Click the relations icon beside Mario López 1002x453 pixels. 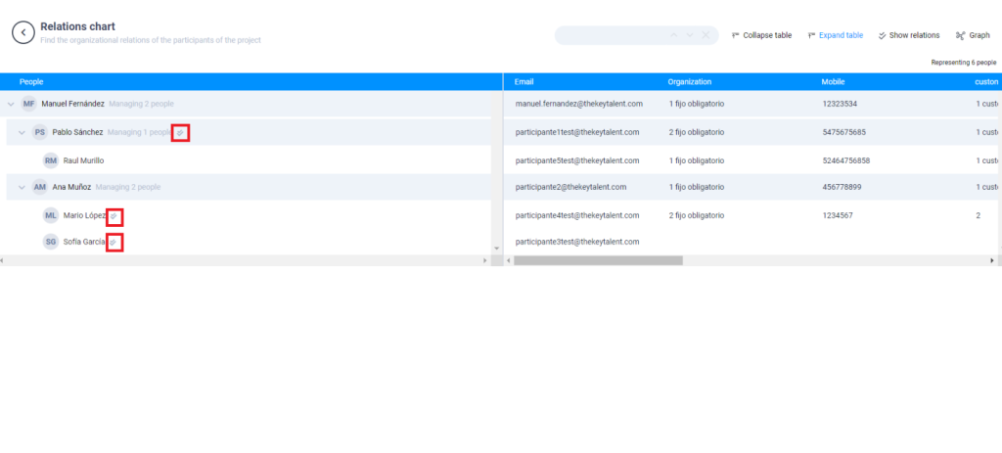114,215
